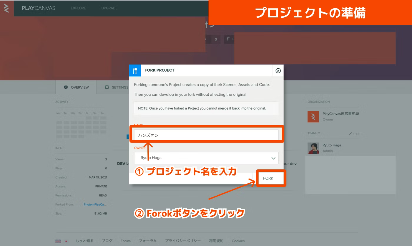Click the OVERVIEW tab comment icon
Viewport: 412px width, 246px height.
(66, 87)
